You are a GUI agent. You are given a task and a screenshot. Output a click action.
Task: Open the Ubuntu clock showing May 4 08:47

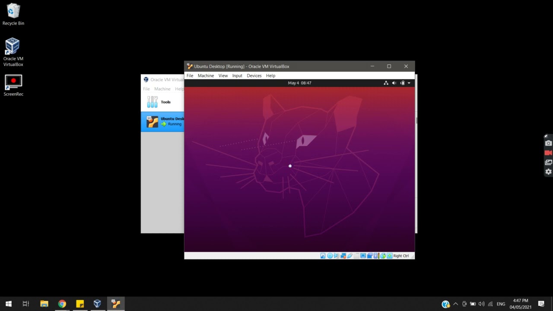point(299,83)
